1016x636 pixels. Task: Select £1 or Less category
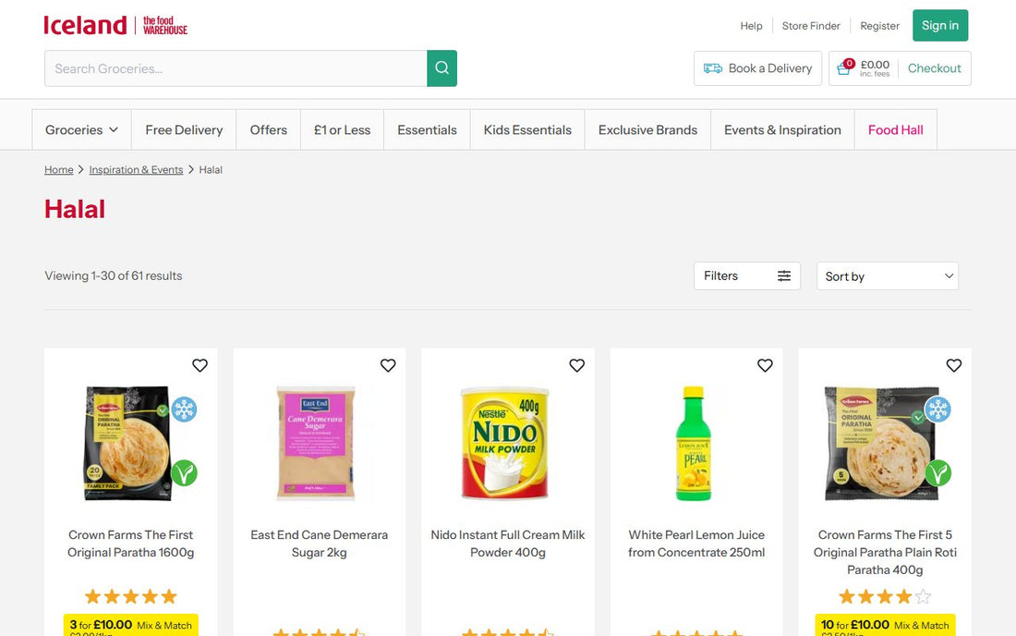[x=342, y=129]
